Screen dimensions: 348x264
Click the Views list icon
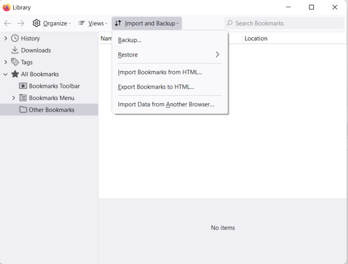pos(81,23)
